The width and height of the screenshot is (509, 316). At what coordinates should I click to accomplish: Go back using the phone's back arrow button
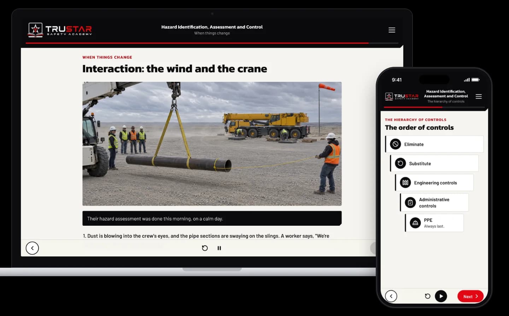coord(391,296)
